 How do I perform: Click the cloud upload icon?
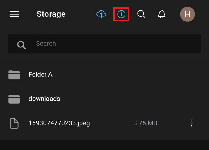point(101,14)
